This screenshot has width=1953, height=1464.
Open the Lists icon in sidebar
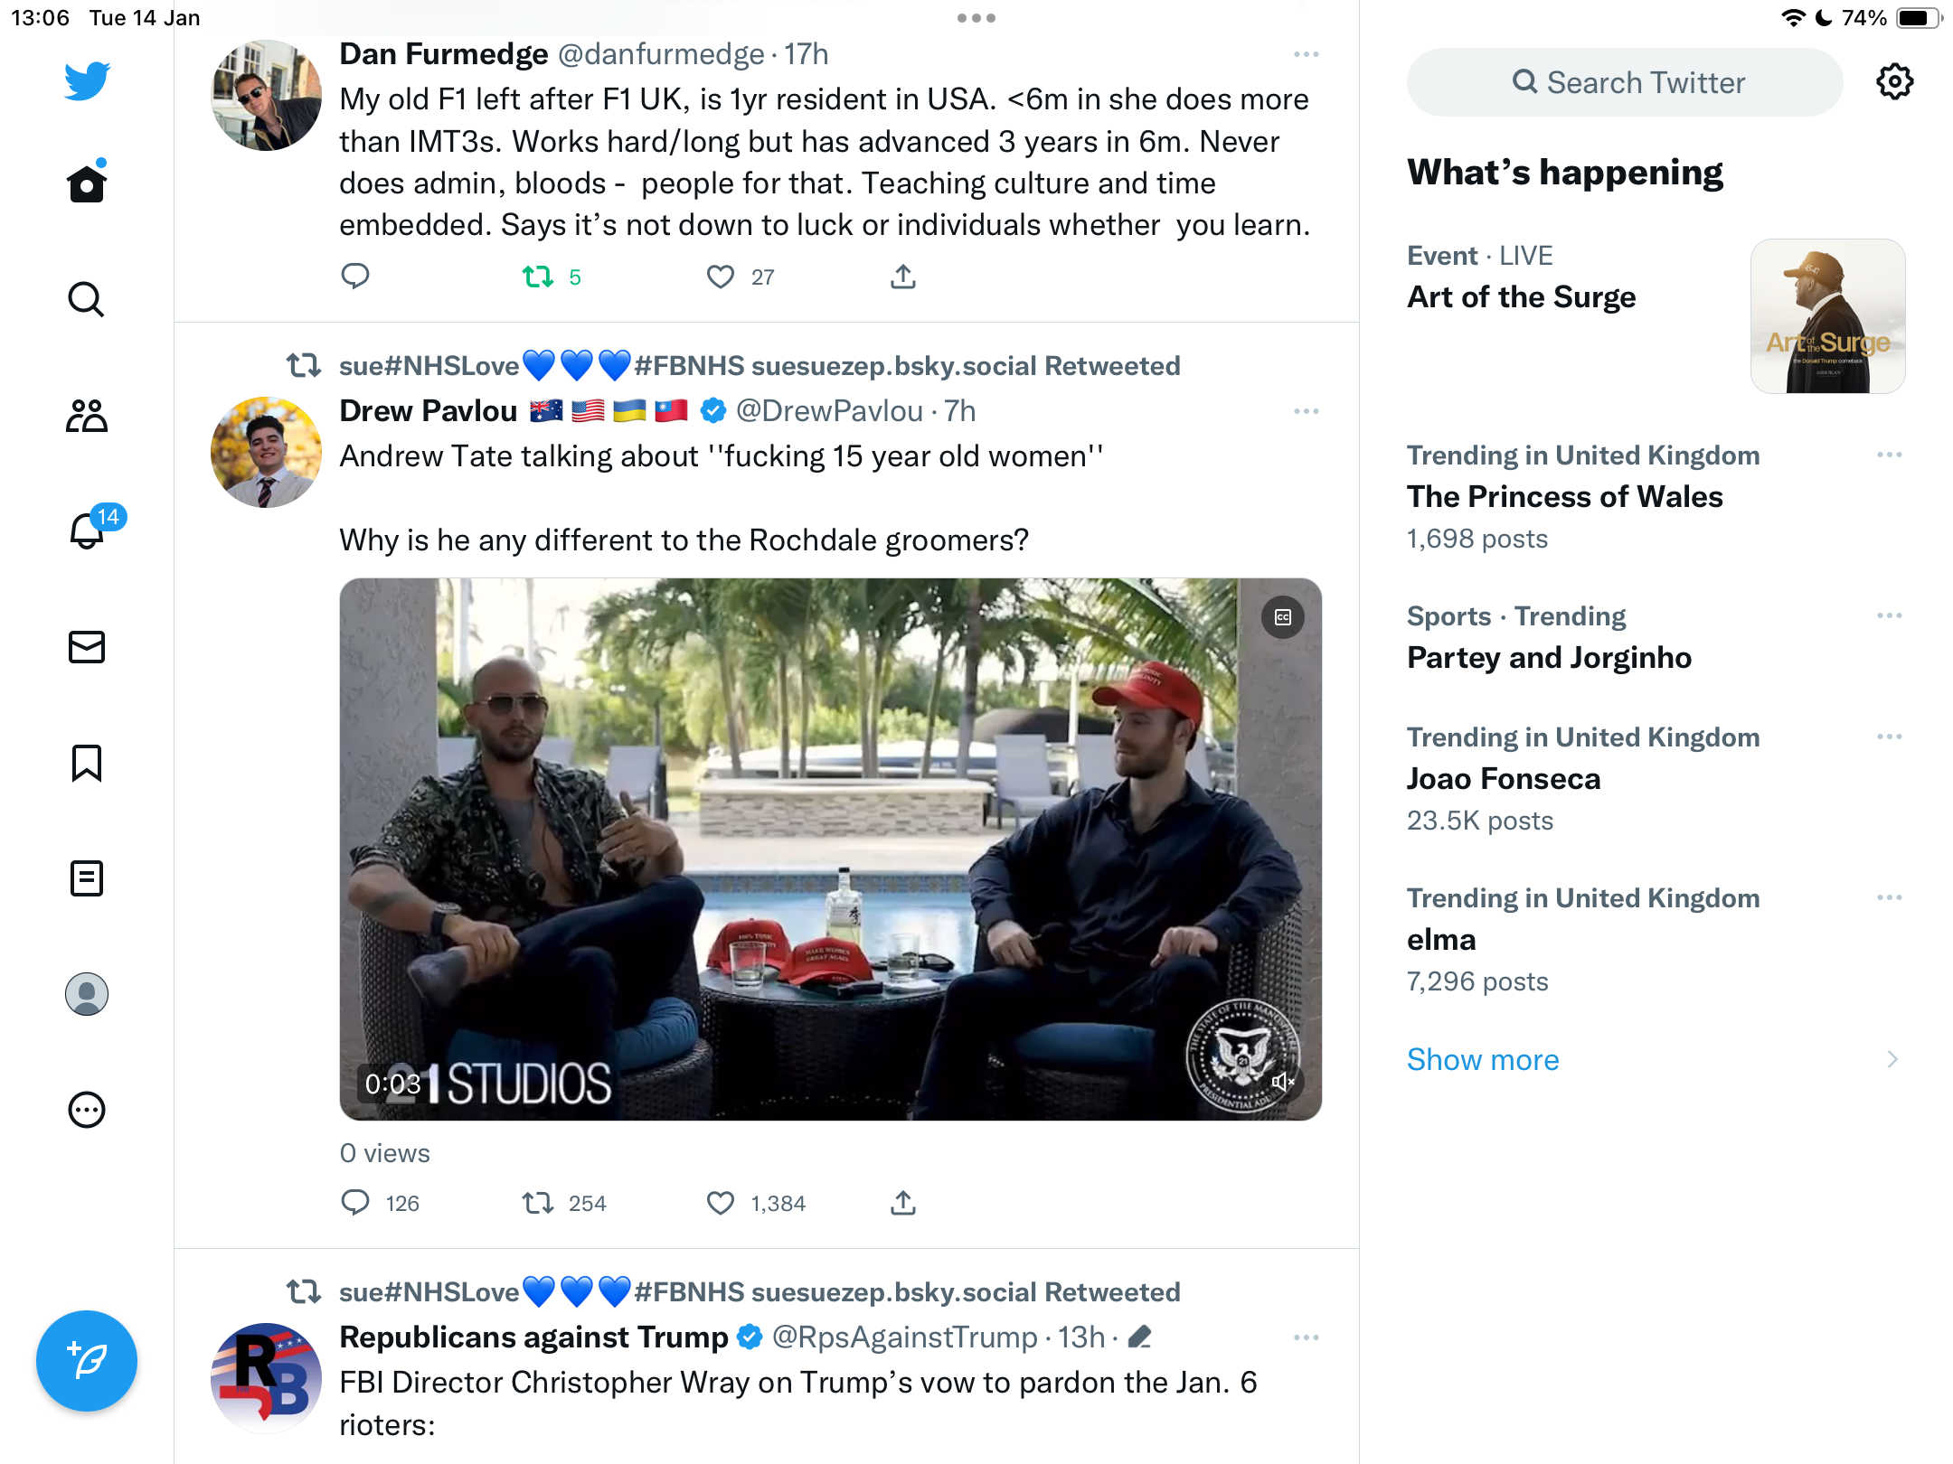click(87, 878)
